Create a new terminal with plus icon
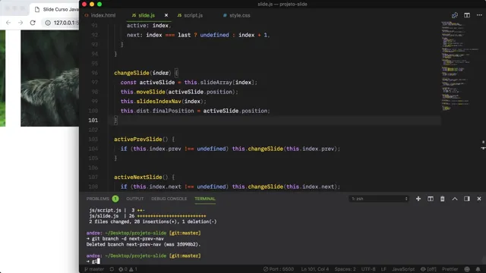 pos(418,199)
